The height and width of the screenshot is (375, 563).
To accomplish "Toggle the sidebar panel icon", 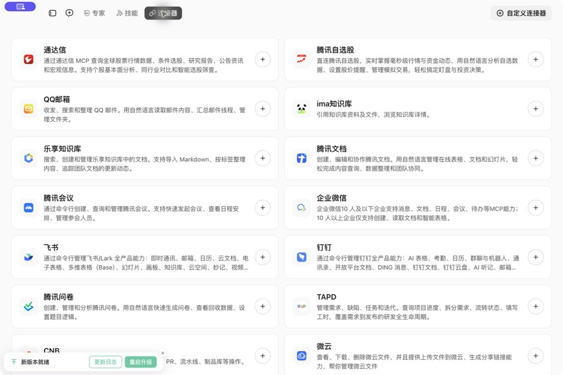I will click(52, 13).
